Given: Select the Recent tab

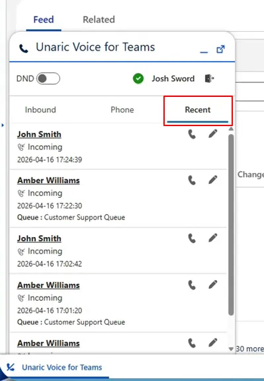Looking at the screenshot, I should click(198, 110).
